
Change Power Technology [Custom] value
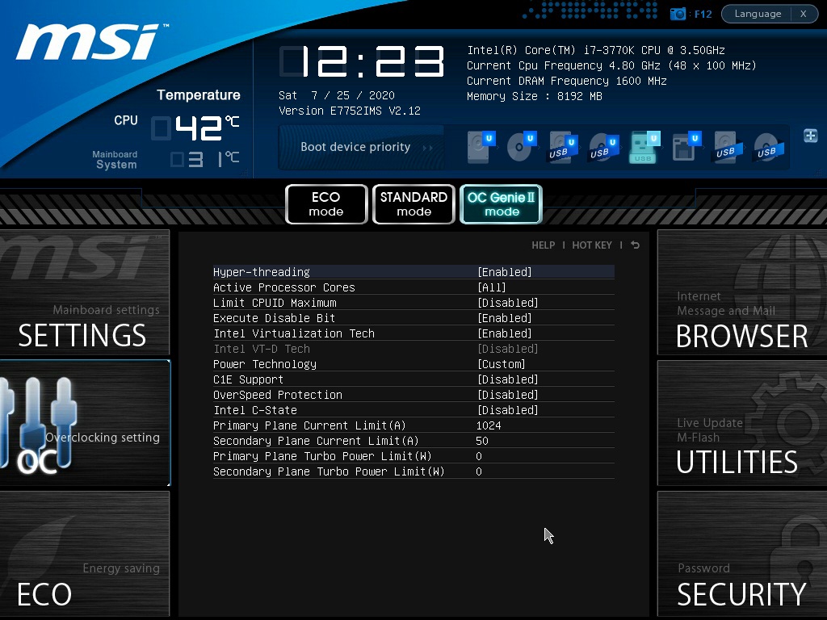[x=501, y=364]
